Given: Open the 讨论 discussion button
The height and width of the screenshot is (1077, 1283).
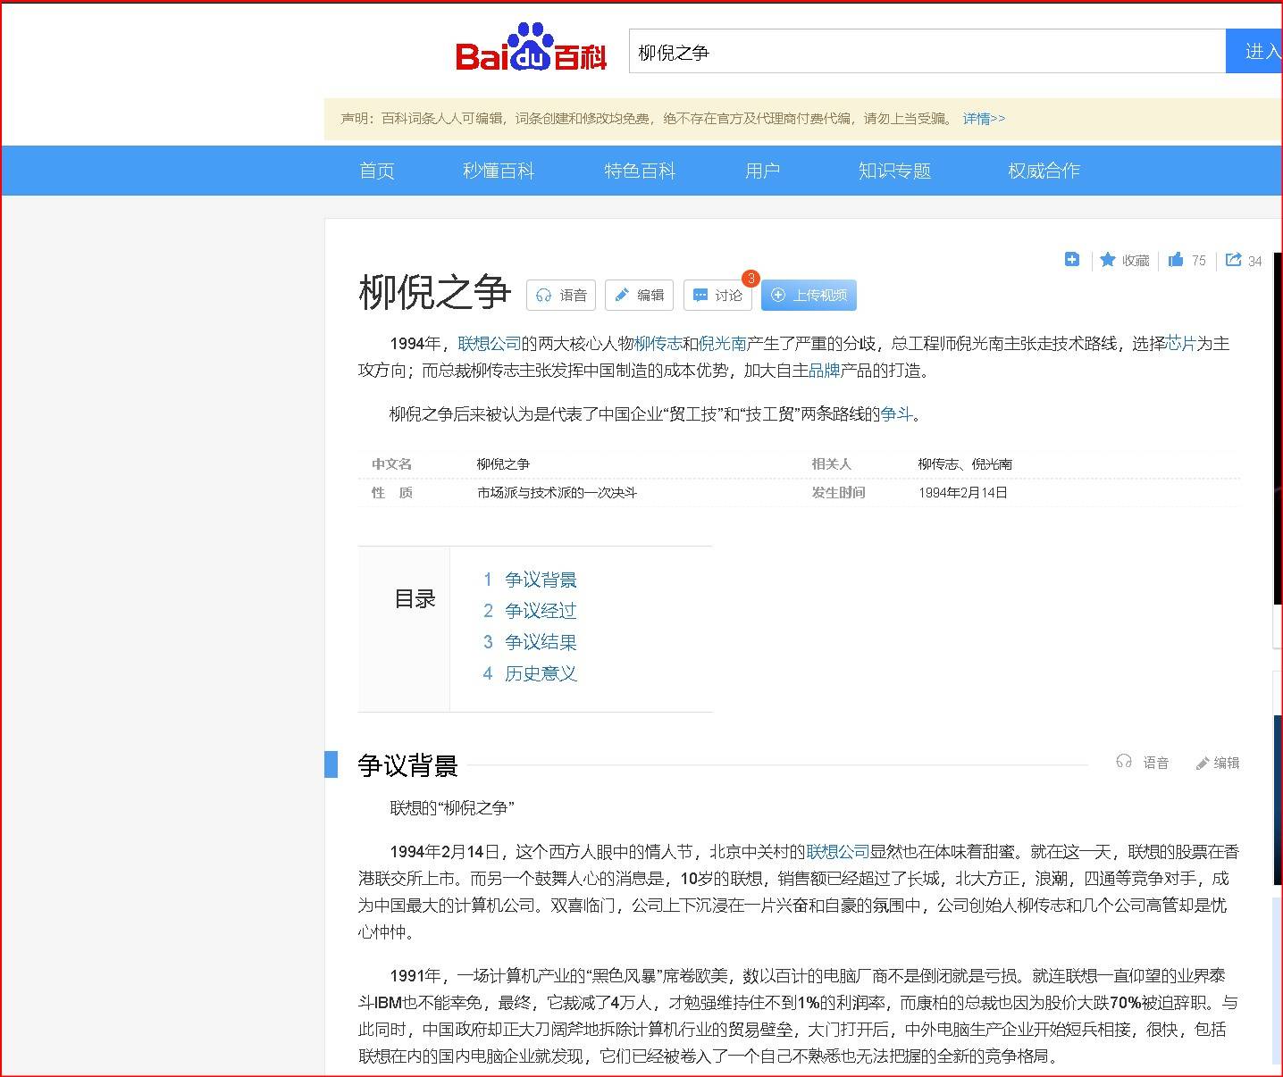Looking at the screenshot, I should pyautogui.click(x=717, y=295).
